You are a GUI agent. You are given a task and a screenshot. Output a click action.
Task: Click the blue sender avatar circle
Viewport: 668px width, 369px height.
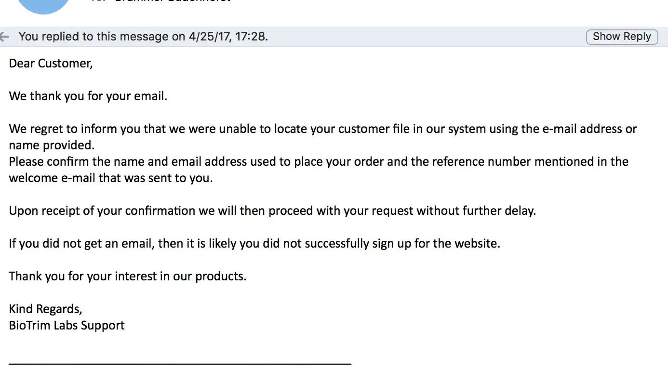pos(43,5)
